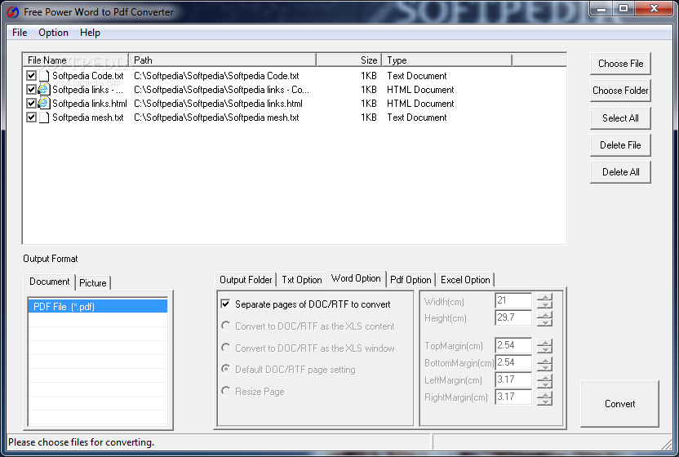Click the Height(cm) input field
The image size is (679, 457).
[x=513, y=318]
